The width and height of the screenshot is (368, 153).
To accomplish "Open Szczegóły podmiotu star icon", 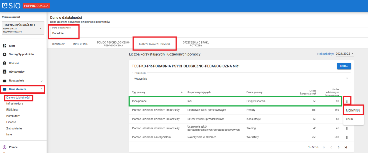I will pos(5,54).
